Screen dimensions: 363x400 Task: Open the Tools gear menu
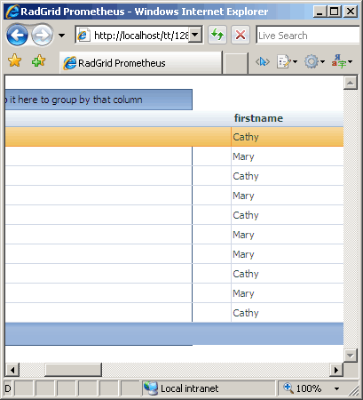(314, 61)
